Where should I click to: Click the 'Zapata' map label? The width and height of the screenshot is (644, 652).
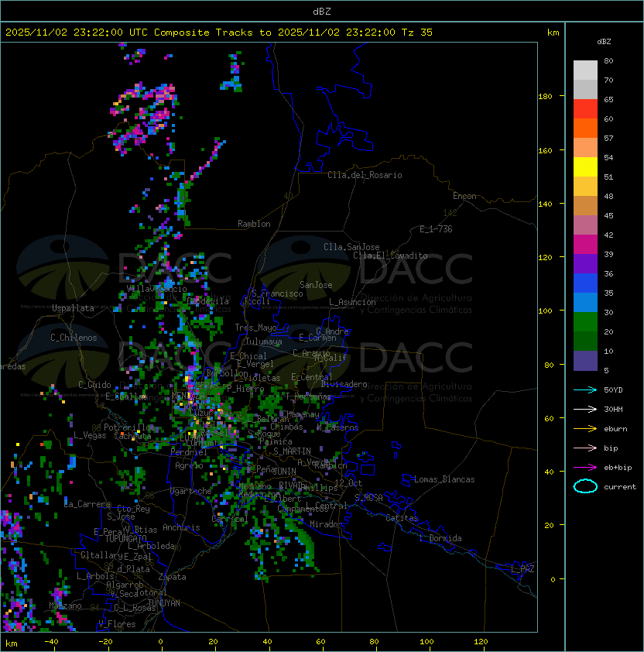tap(172, 577)
